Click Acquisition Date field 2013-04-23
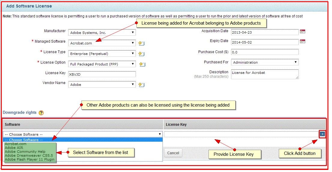The width and height of the screenshot is (332, 172). [265, 32]
